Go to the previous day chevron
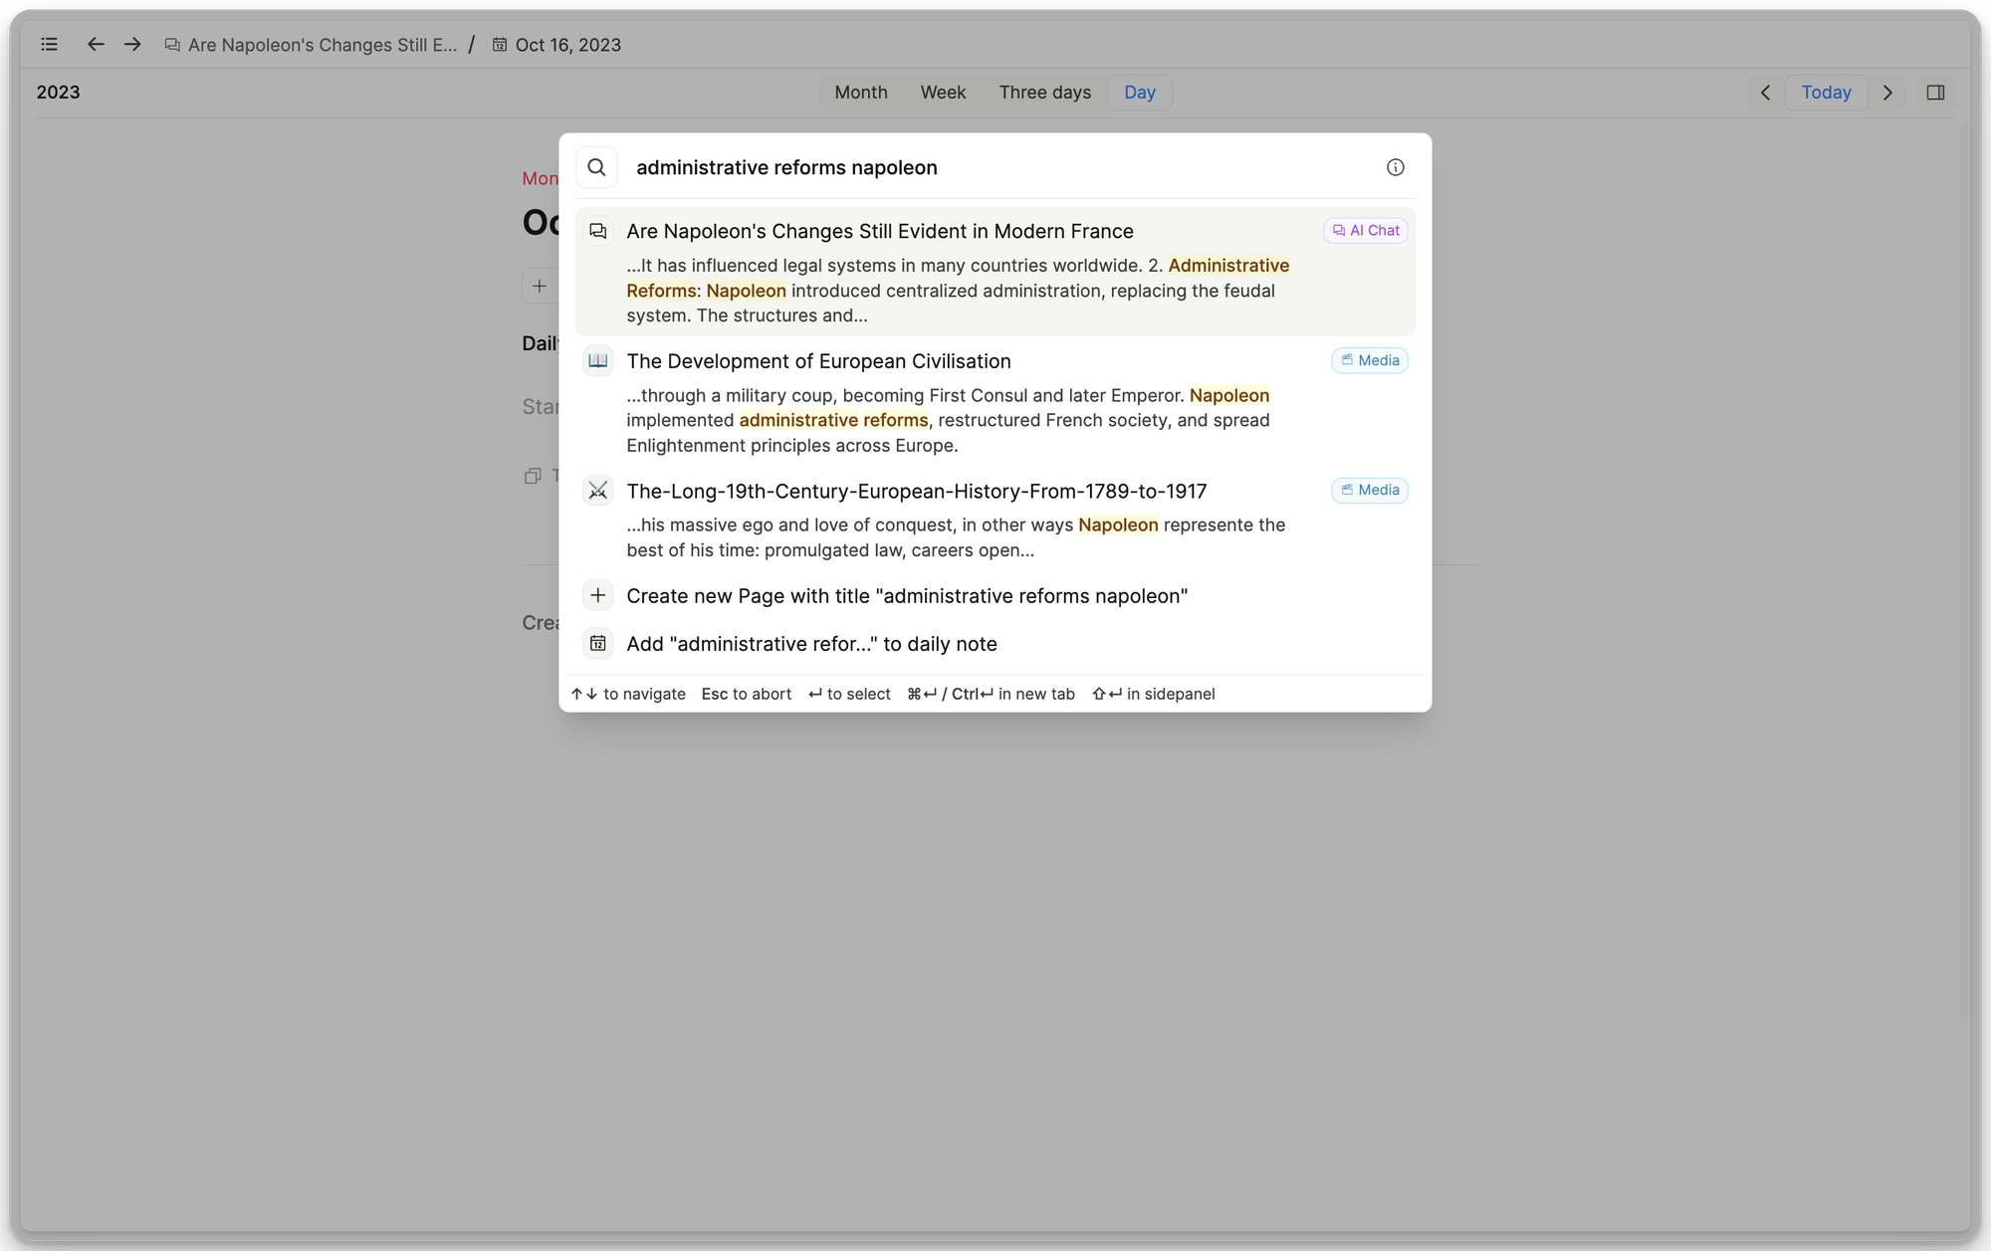Screen dimensions: 1991x1251 click(1765, 93)
